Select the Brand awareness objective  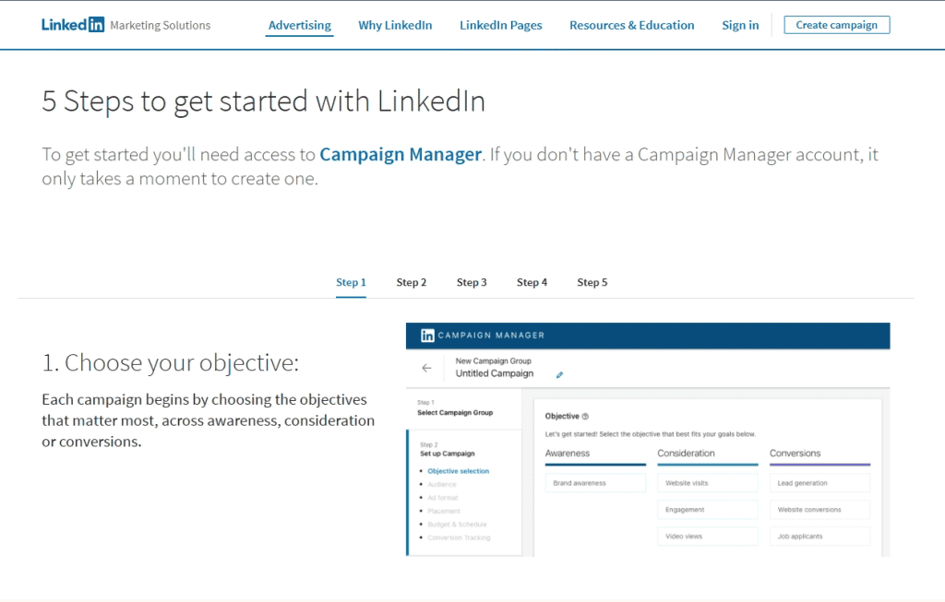coord(595,483)
